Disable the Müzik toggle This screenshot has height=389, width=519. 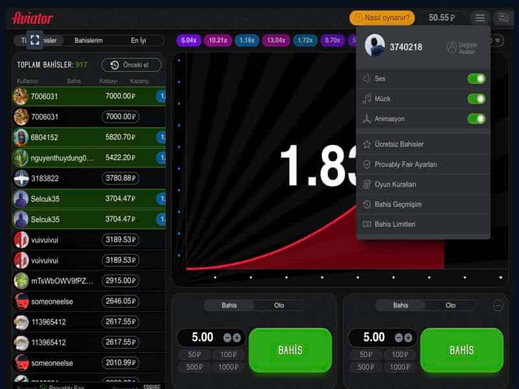pos(476,99)
